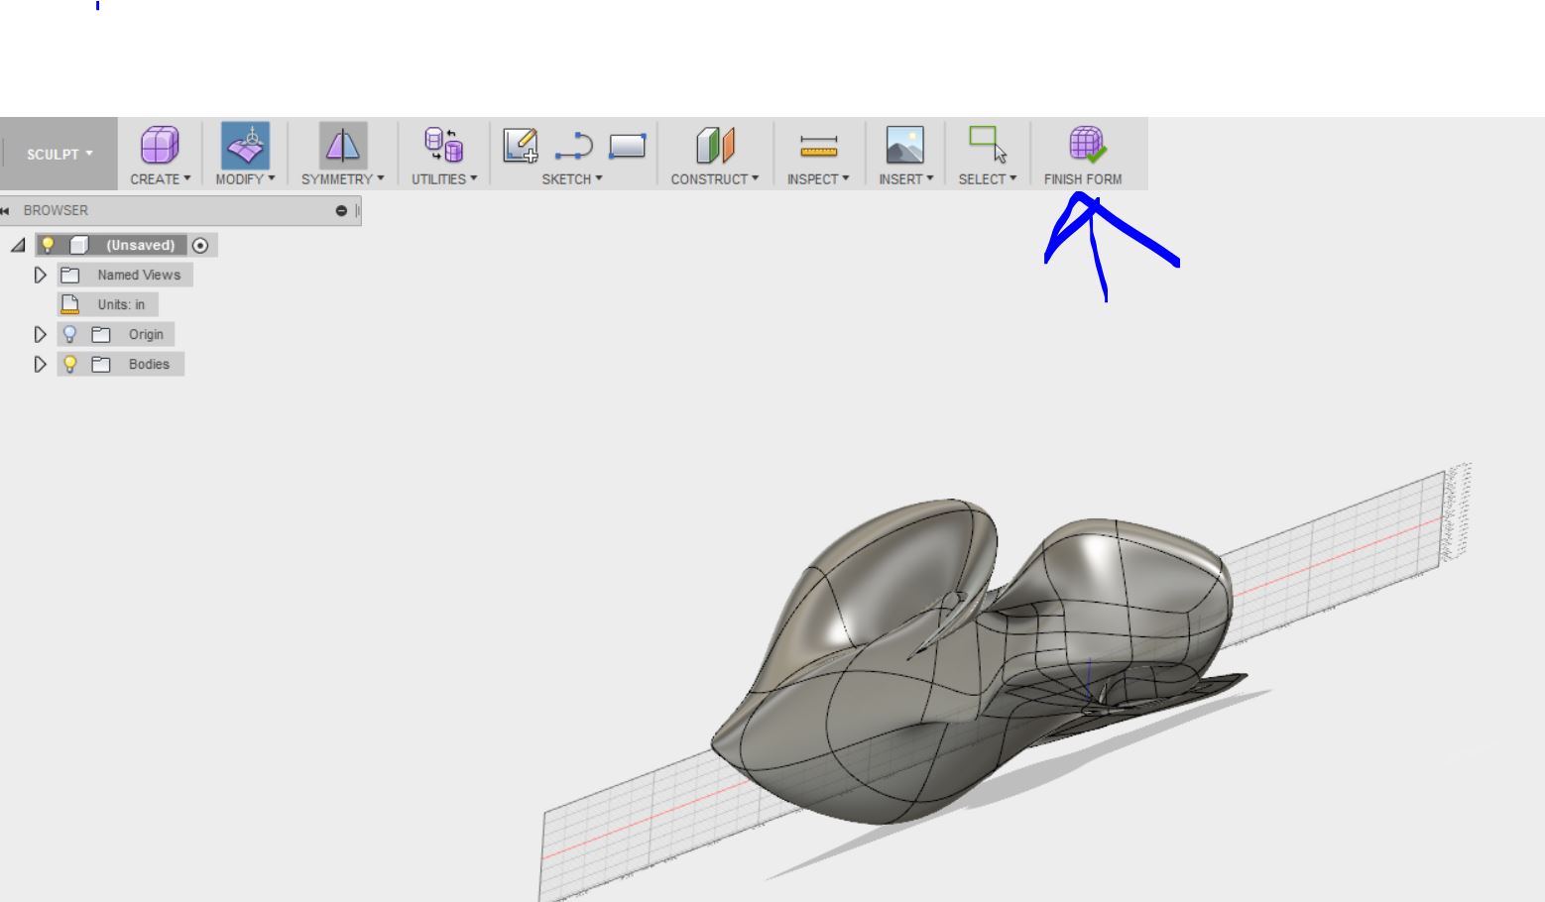This screenshot has height=902, width=1545.
Task: Open the CONSTRUCT dropdown menu
Action: [715, 179]
